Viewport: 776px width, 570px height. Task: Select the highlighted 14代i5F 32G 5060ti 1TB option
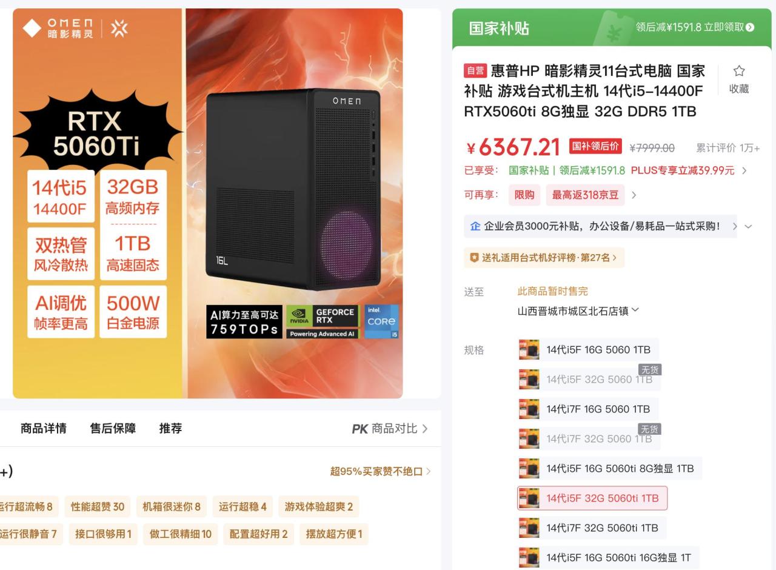point(592,498)
